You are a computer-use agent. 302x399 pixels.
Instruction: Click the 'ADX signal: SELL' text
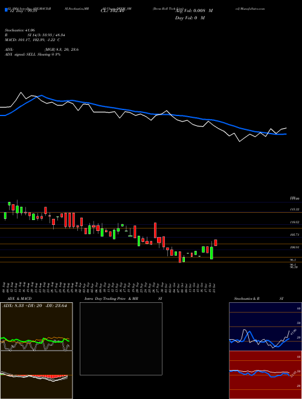[21, 54]
